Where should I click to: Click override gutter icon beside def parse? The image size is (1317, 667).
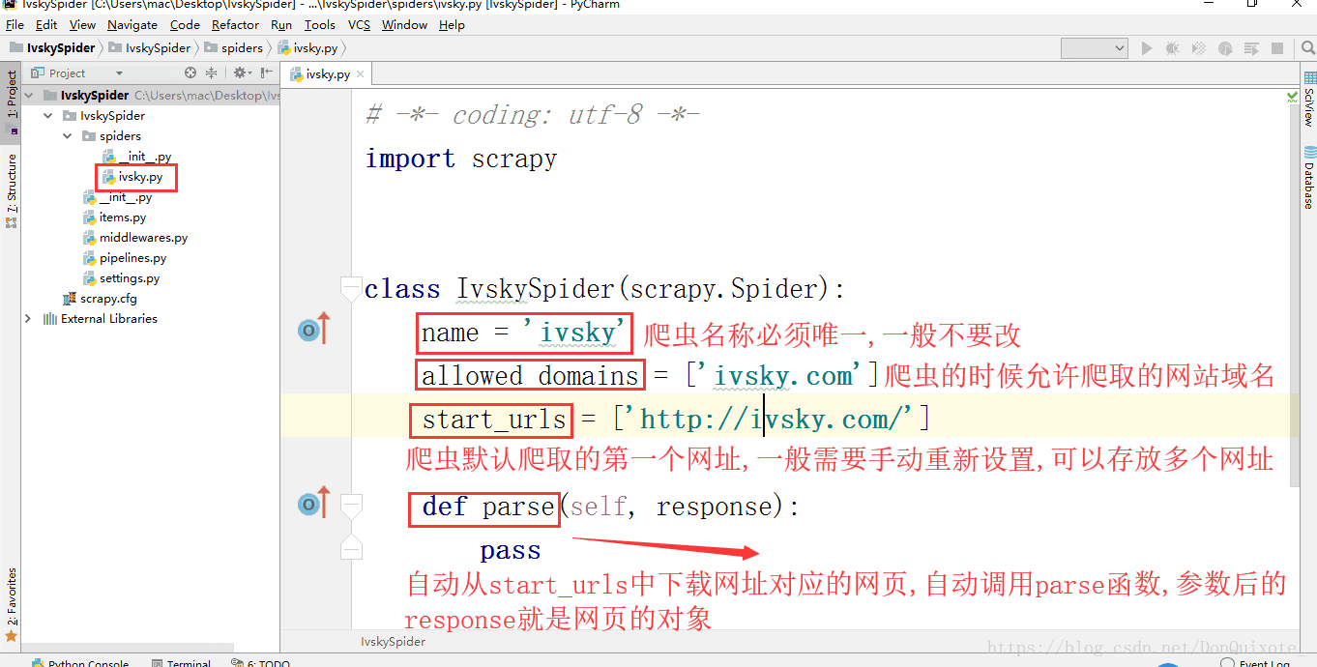(314, 504)
